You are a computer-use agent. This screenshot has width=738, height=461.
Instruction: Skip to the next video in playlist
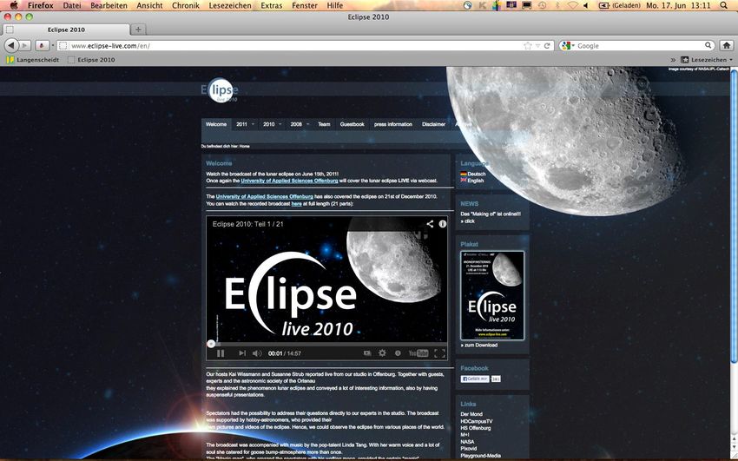(242, 353)
